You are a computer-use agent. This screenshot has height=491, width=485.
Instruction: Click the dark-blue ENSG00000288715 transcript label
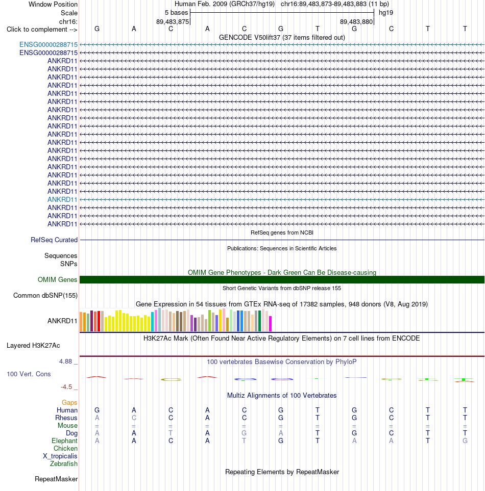48,53
